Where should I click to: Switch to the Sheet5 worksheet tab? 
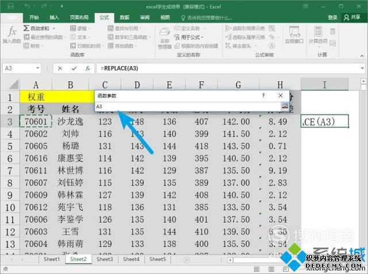158,259
